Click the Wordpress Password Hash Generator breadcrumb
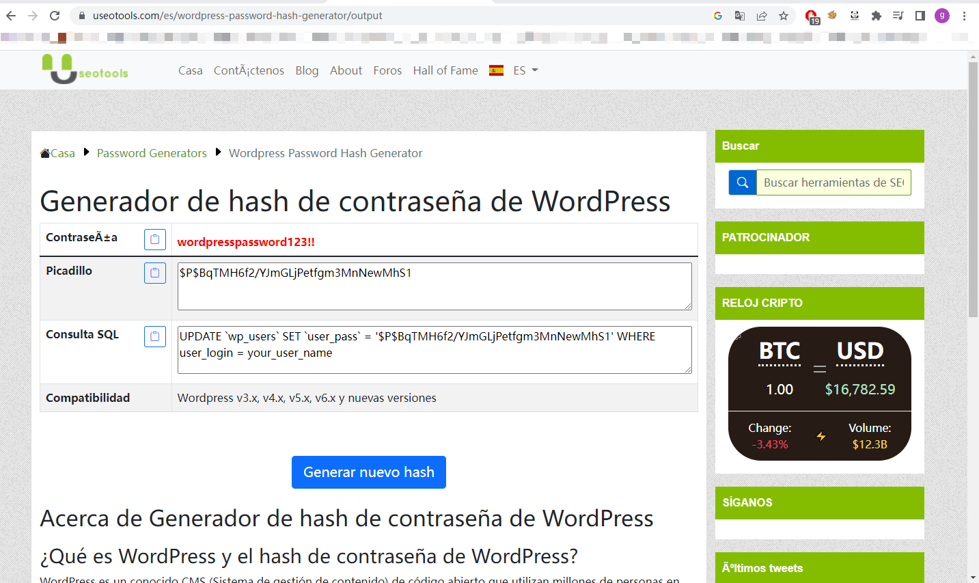 [325, 153]
